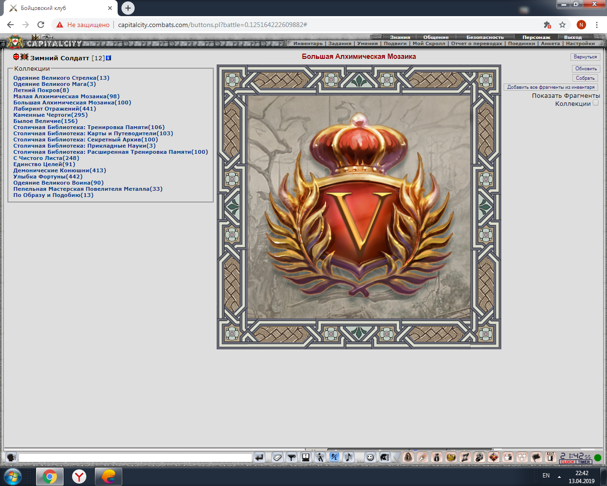The image size is (607, 486).
Task: Open Отчет о переводах submenu item
Action: click(477, 43)
